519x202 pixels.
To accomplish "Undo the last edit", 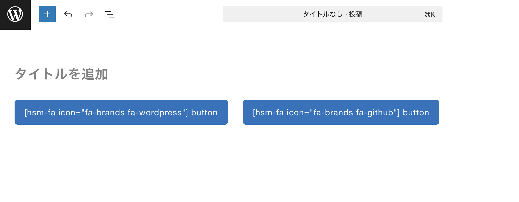I will [68, 14].
